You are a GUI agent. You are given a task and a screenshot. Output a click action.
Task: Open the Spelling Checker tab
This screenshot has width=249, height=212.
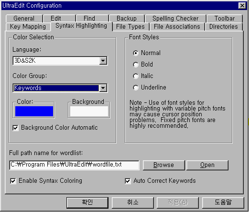coord(175,19)
